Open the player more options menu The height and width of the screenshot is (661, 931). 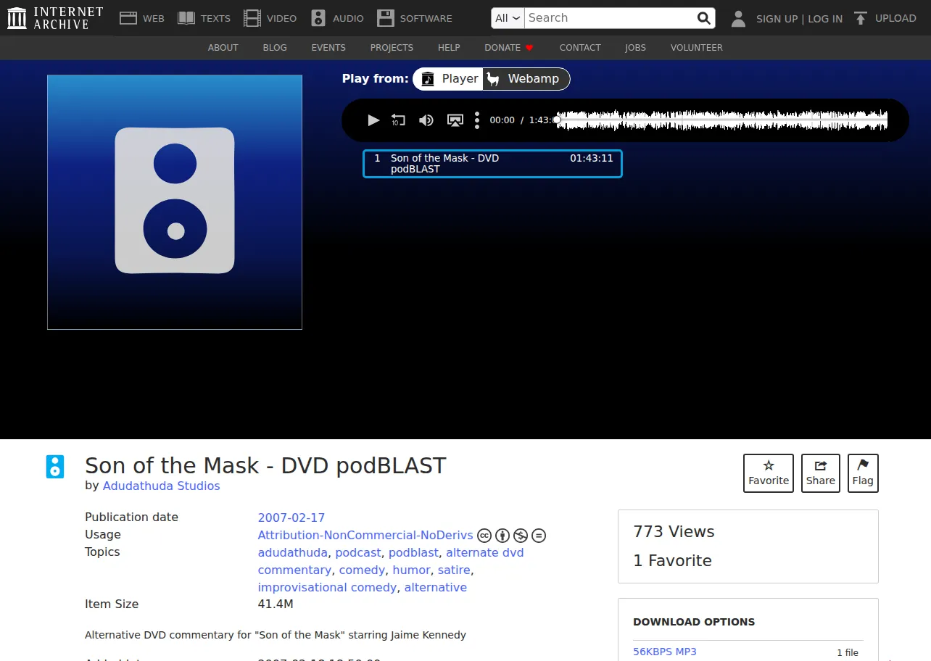coord(476,120)
